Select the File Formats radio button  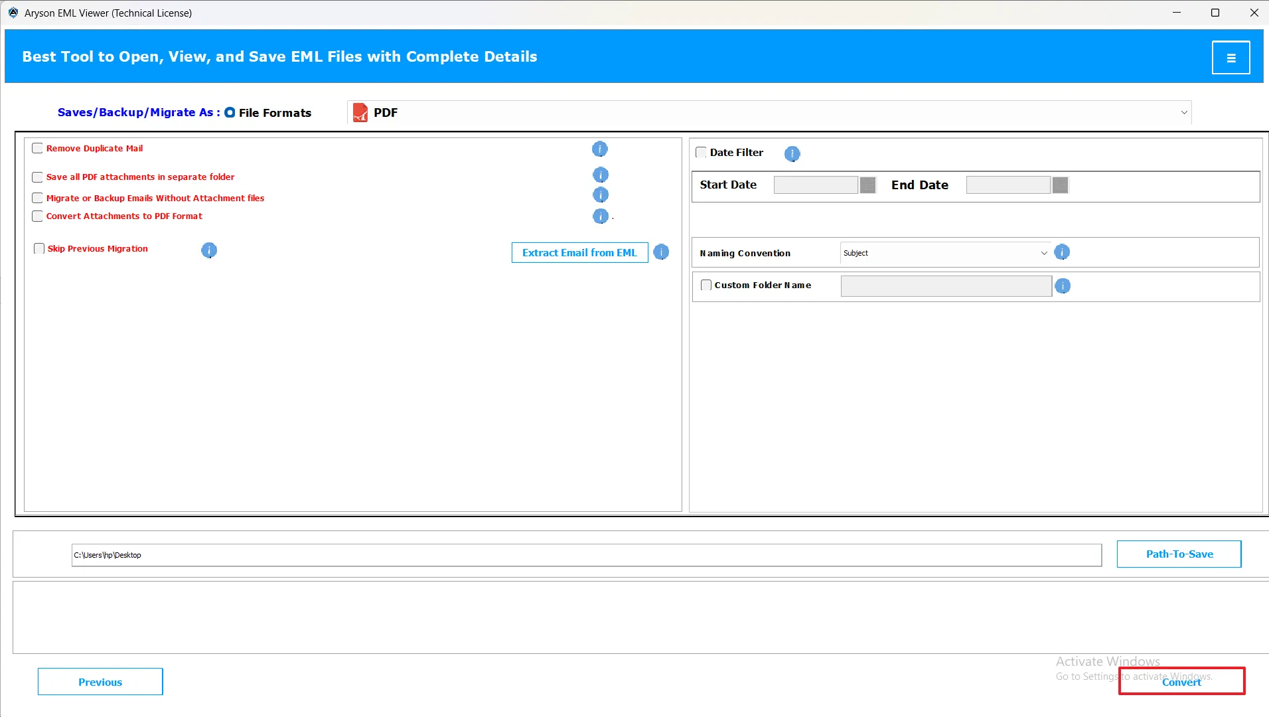coord(230,113)
